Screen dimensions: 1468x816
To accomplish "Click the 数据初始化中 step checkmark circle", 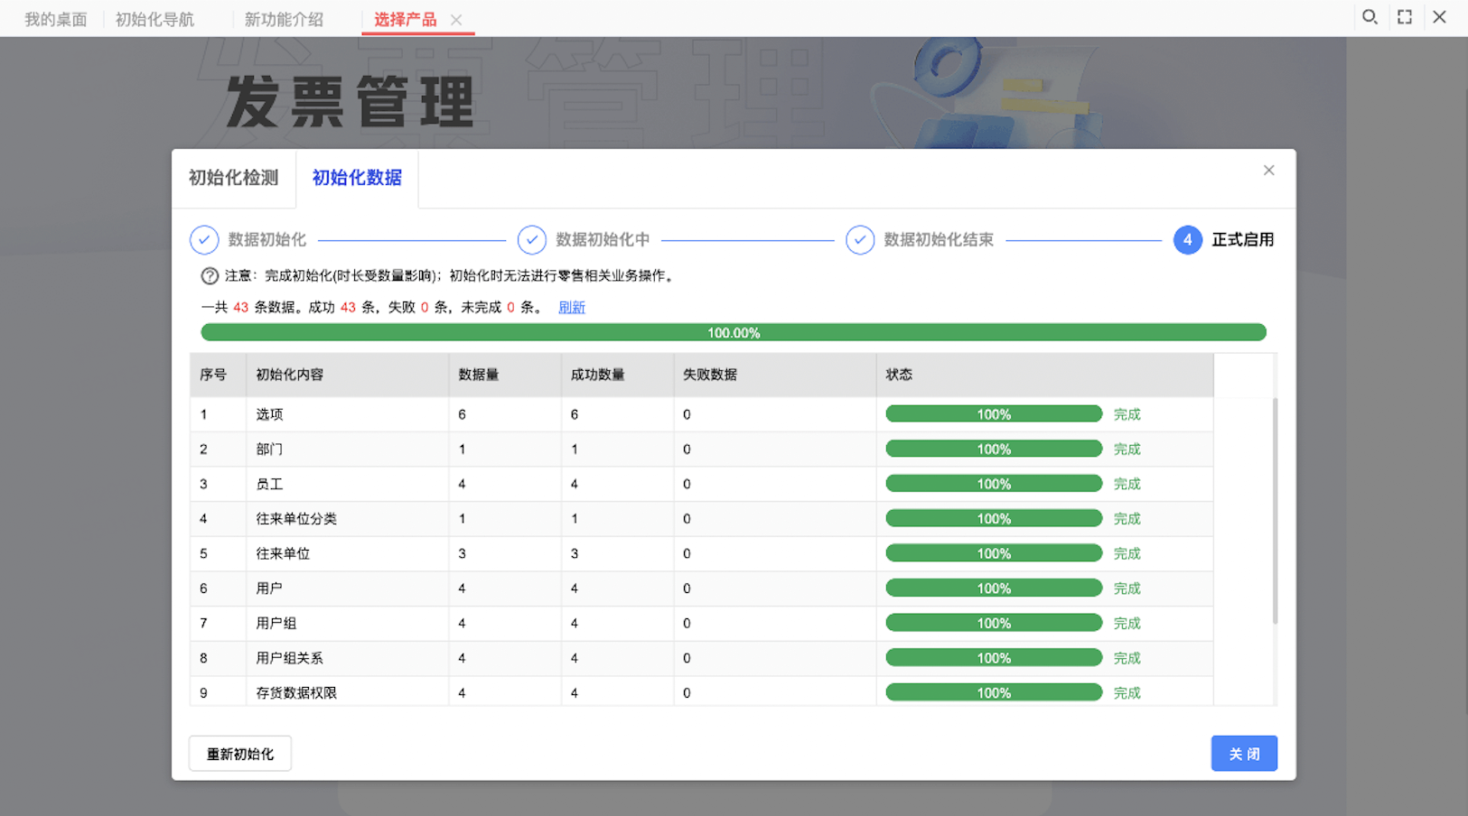I will [x=532, y=240].
